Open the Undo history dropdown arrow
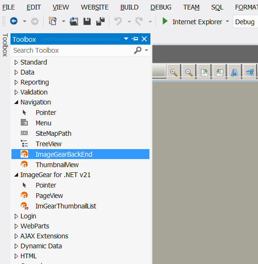258x264 pixels. tap(129, 21)
